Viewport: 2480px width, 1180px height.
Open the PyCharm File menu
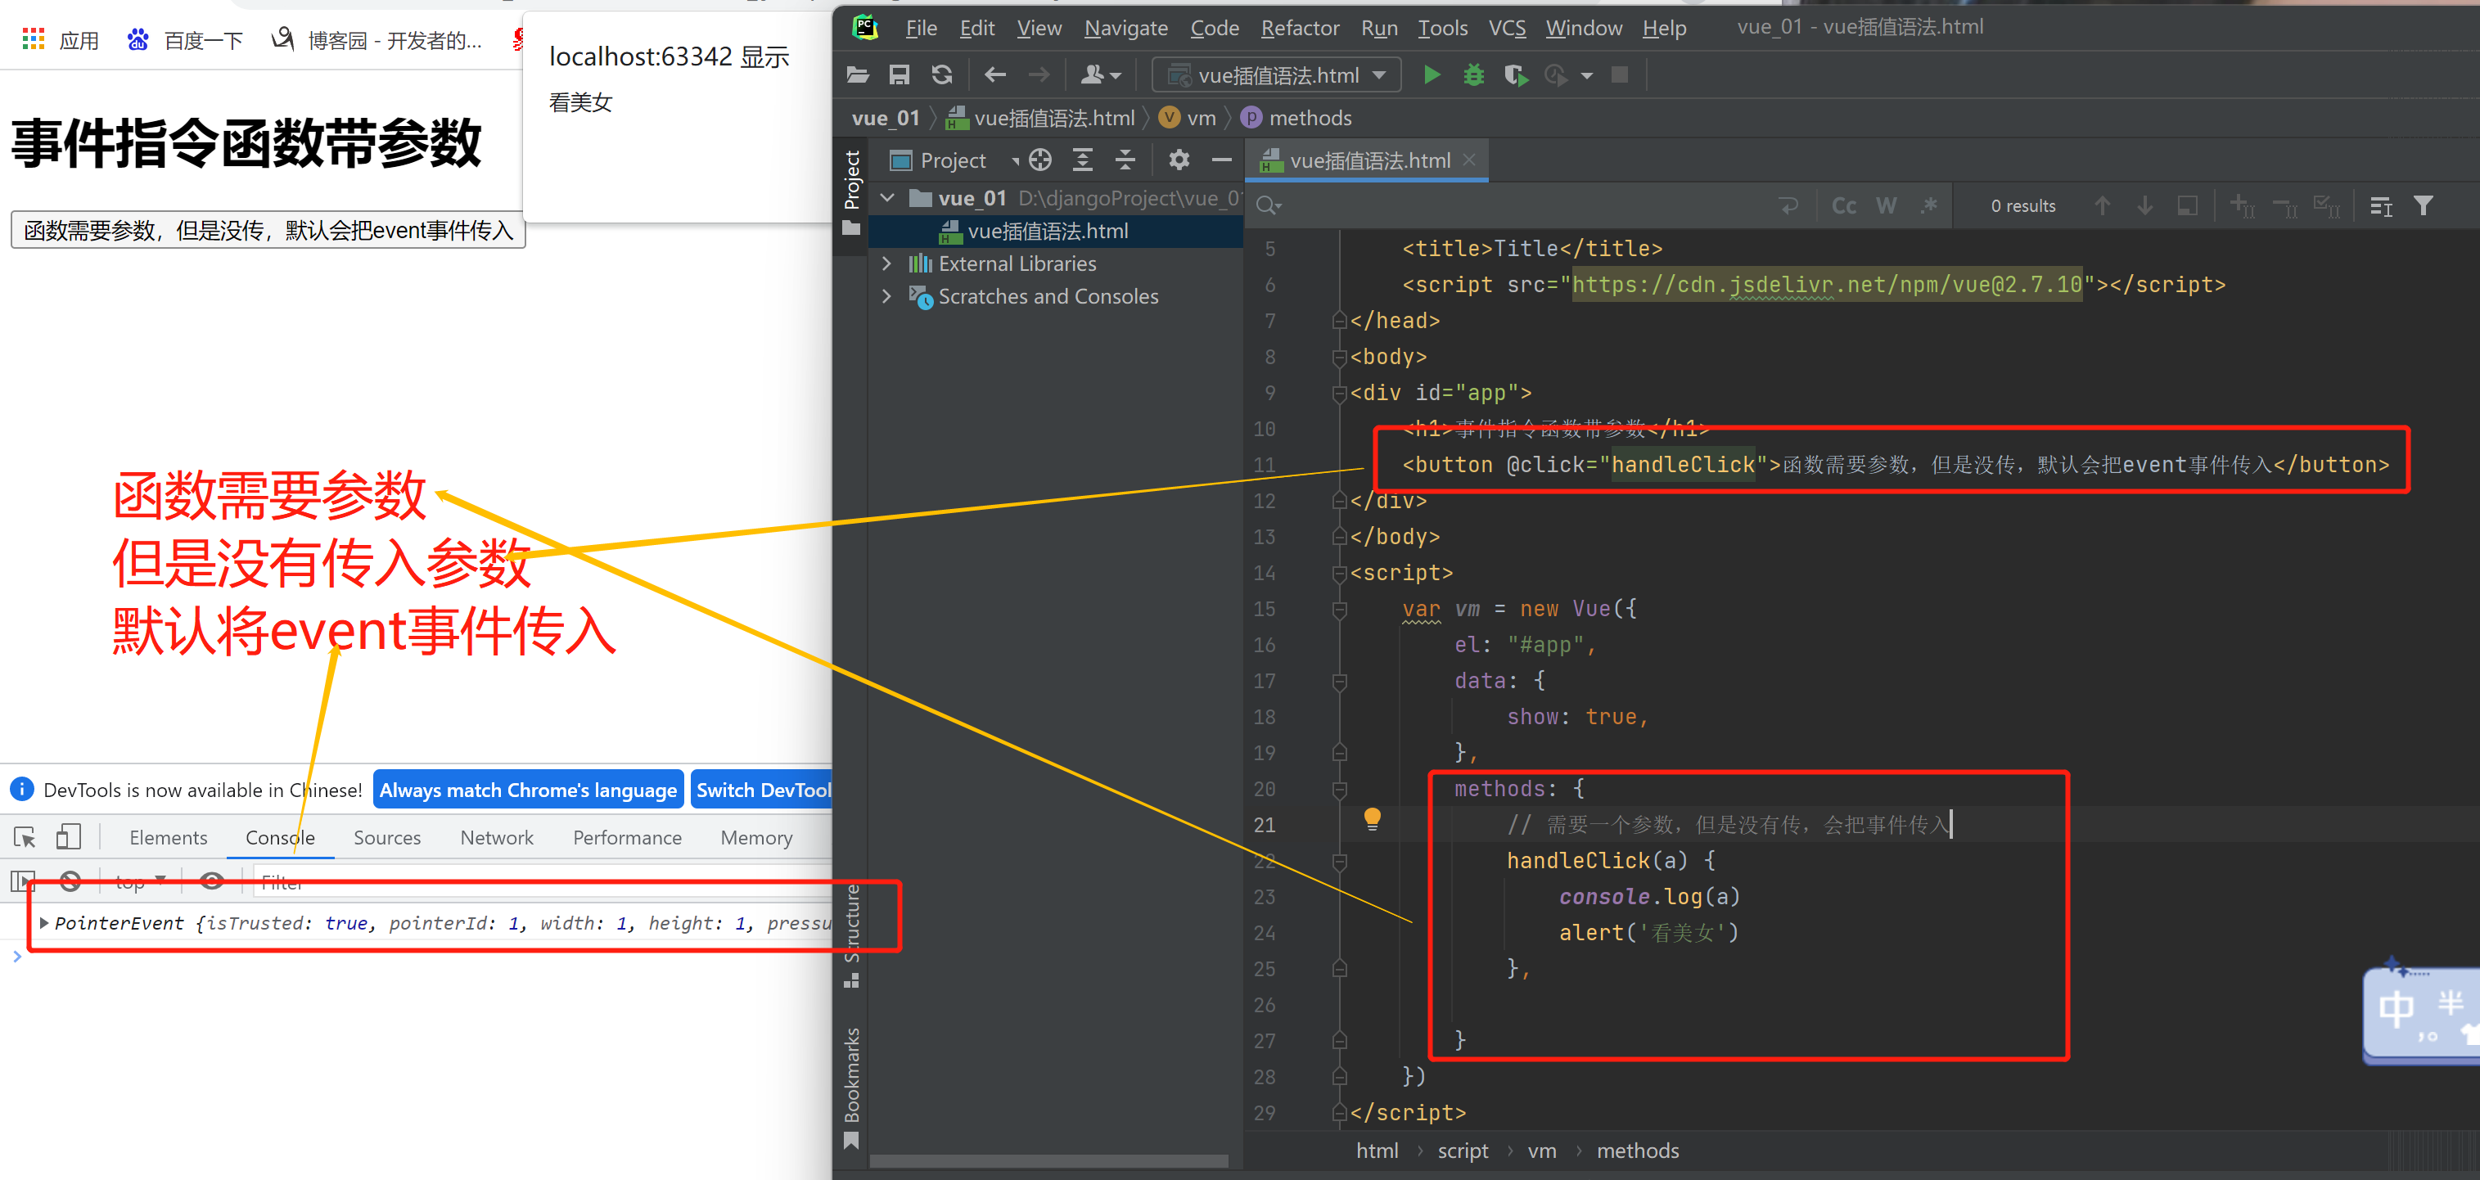click(x=920, y=28)
